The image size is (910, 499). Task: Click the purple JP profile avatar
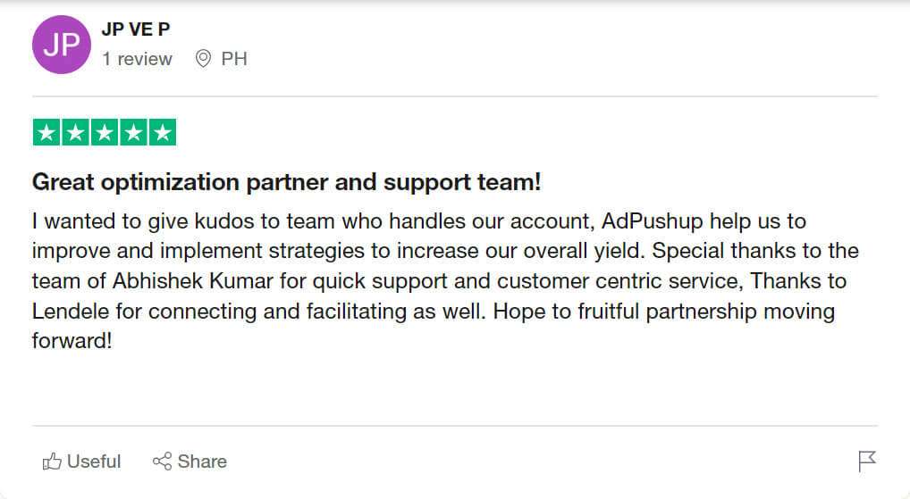pos(62,45)
